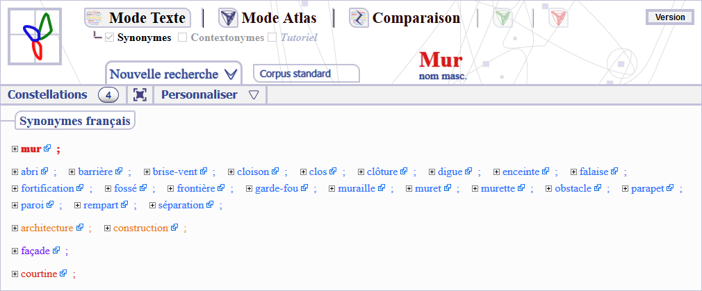702x291 pixels.
Task: Click the external link icon after courtine
Action: 63,274
